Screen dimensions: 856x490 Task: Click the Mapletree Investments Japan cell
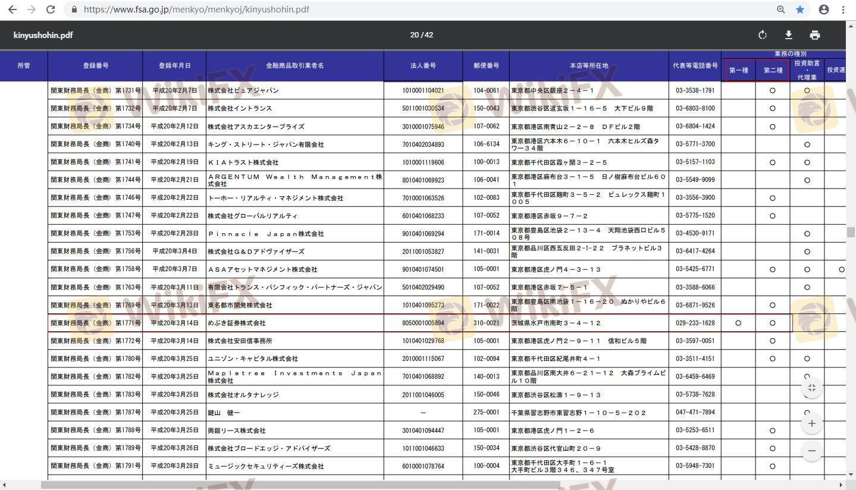[295, 376]
